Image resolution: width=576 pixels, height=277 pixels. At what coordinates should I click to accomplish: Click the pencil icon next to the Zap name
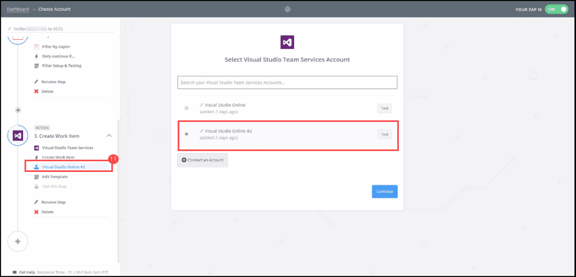(10, 29)
